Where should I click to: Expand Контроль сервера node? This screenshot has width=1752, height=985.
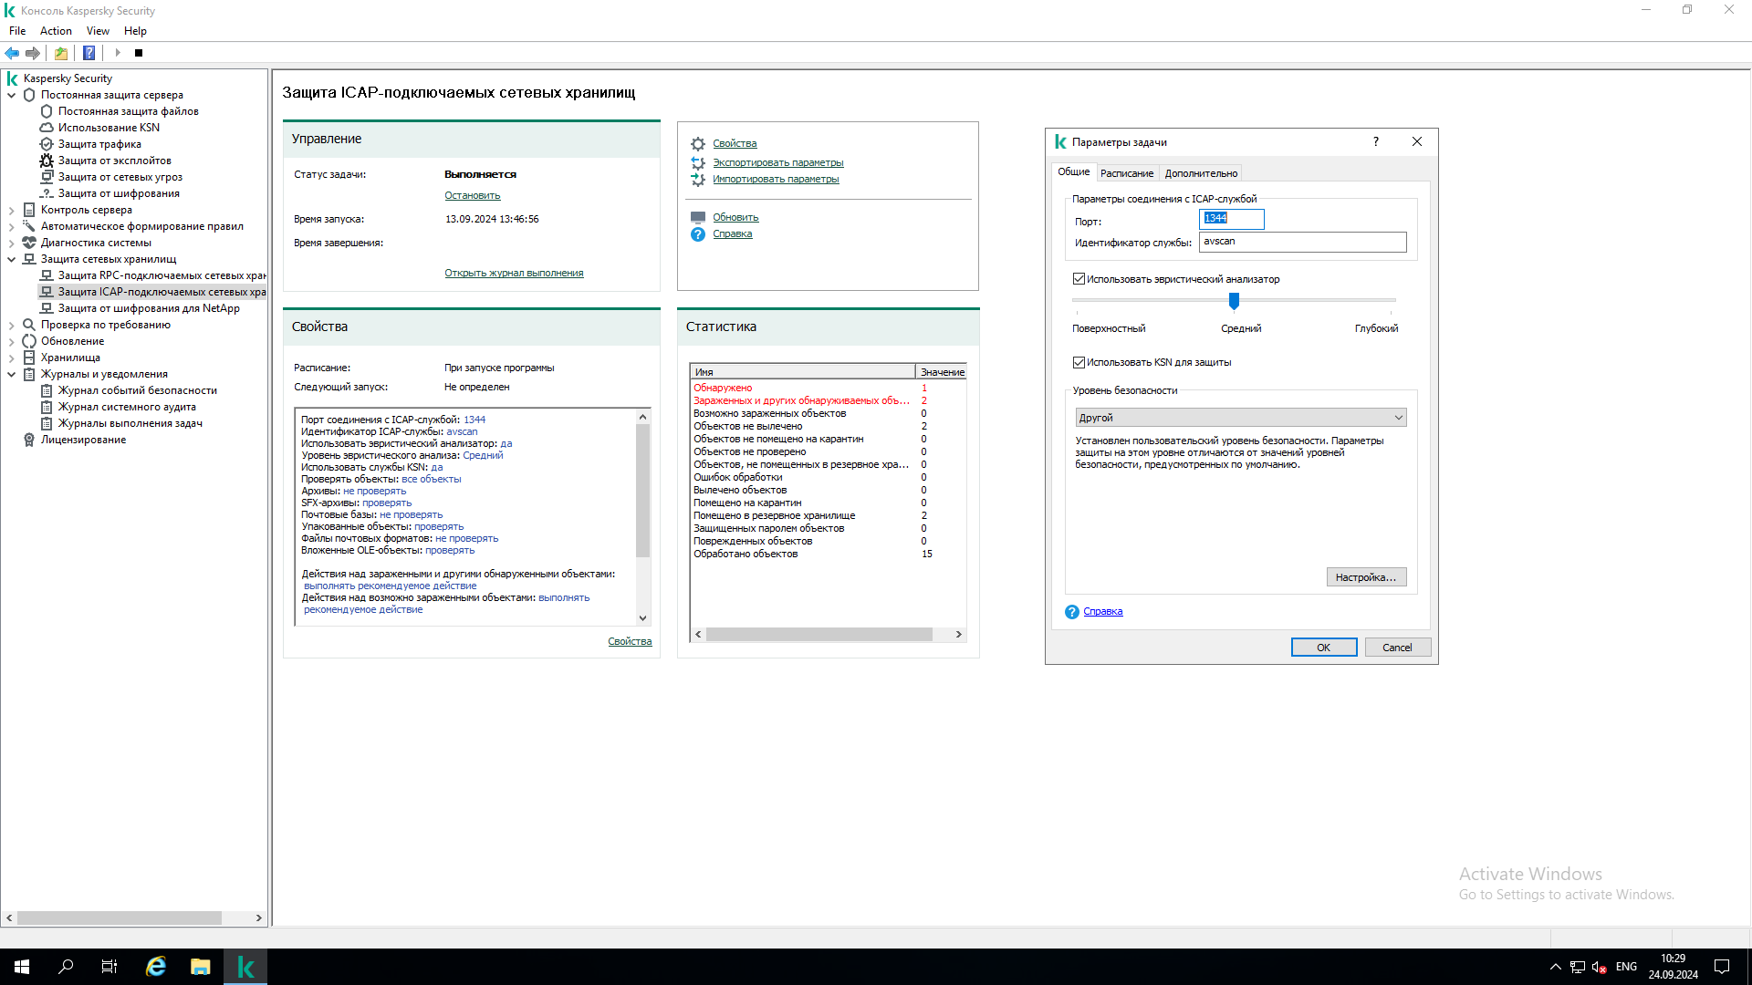point(12,210)
